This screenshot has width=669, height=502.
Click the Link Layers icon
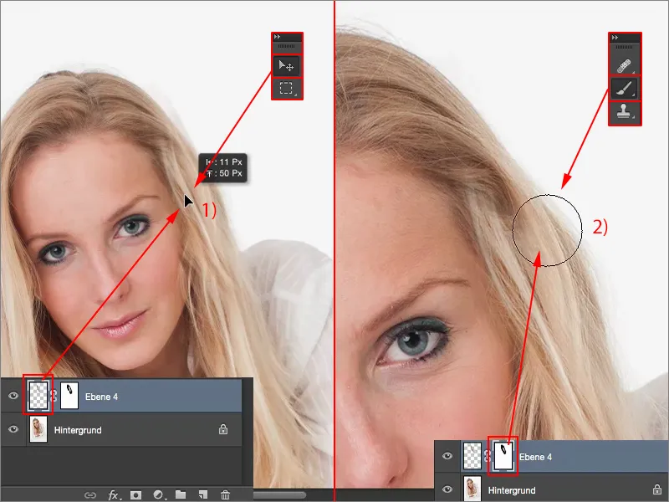coord(90,494)
